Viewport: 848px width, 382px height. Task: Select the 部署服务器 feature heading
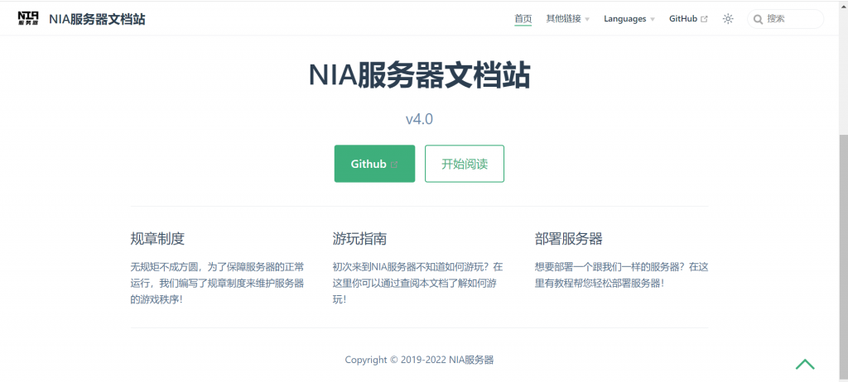tap(569, 239)
